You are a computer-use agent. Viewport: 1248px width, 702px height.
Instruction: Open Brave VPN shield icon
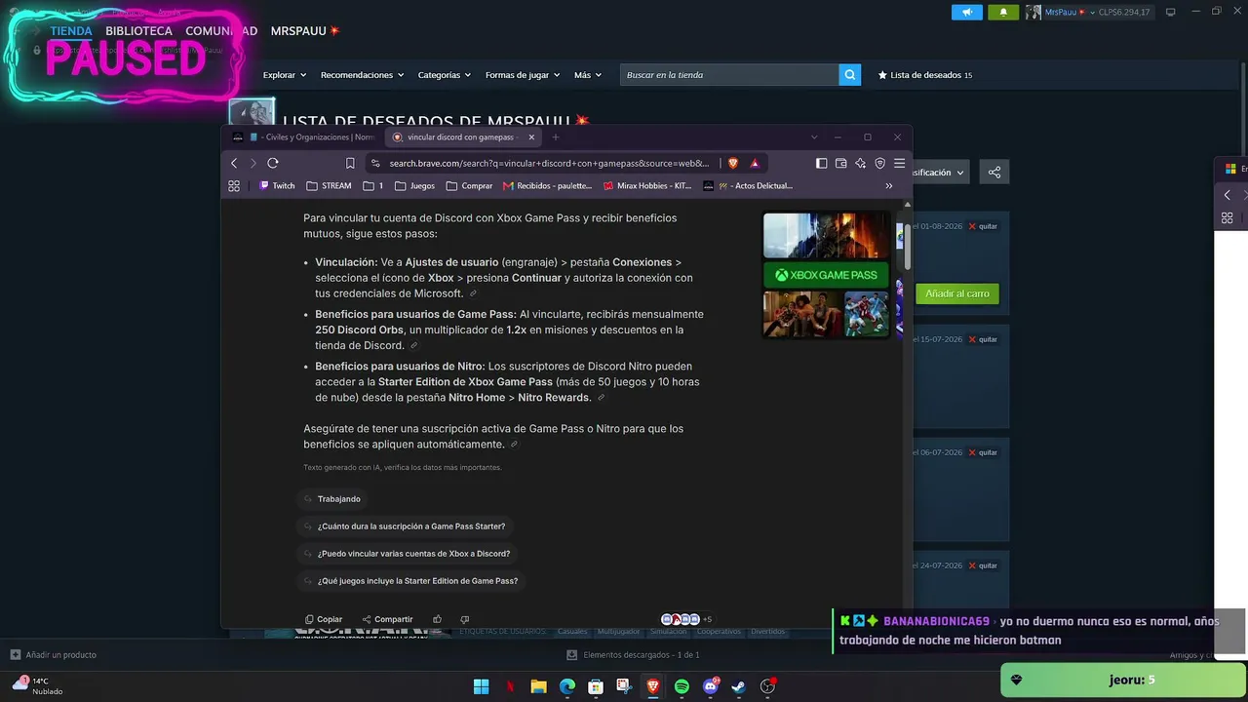tap(879, 163)
